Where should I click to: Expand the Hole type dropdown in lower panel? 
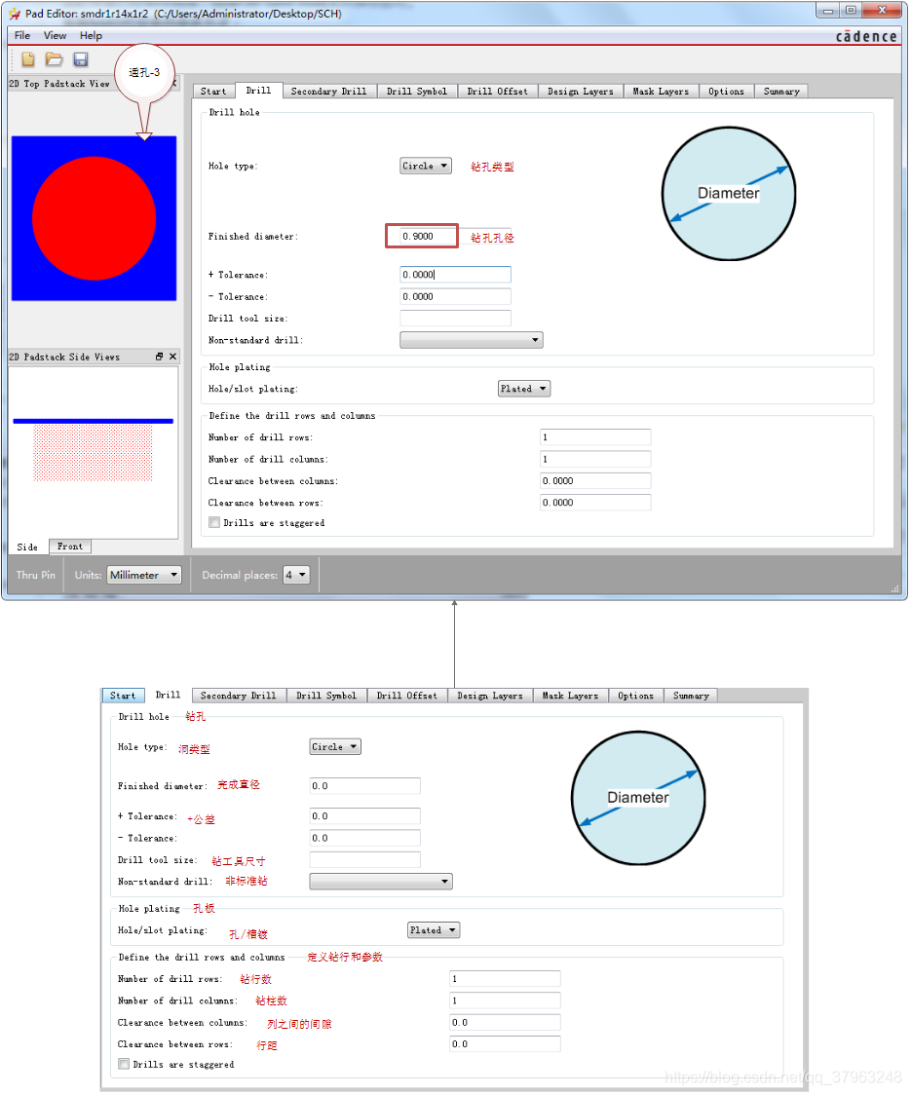click(x=335, y=746)
